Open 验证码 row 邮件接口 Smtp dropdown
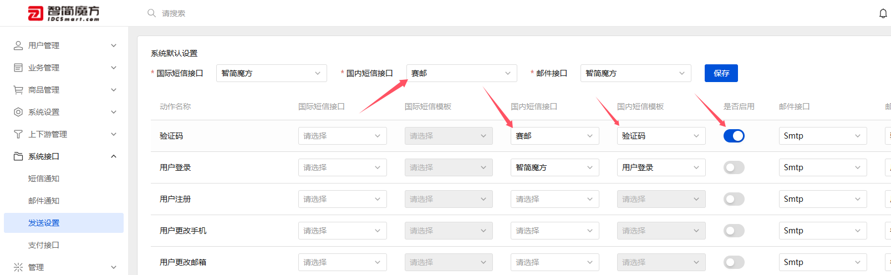Image resolution: width=891 pixels, height=275 pixels. click(x=823, y=136)
